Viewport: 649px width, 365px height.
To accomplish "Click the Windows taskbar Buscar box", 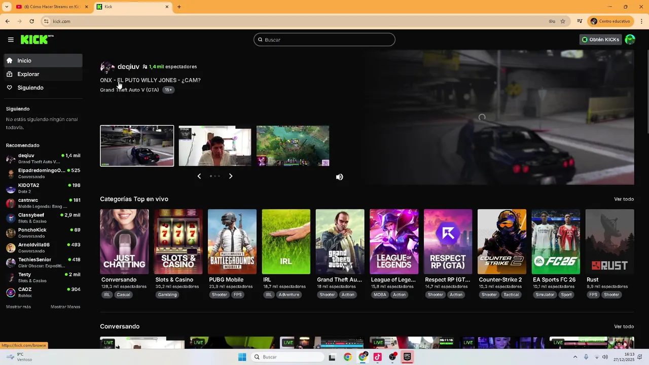I will tap(287, 357).
